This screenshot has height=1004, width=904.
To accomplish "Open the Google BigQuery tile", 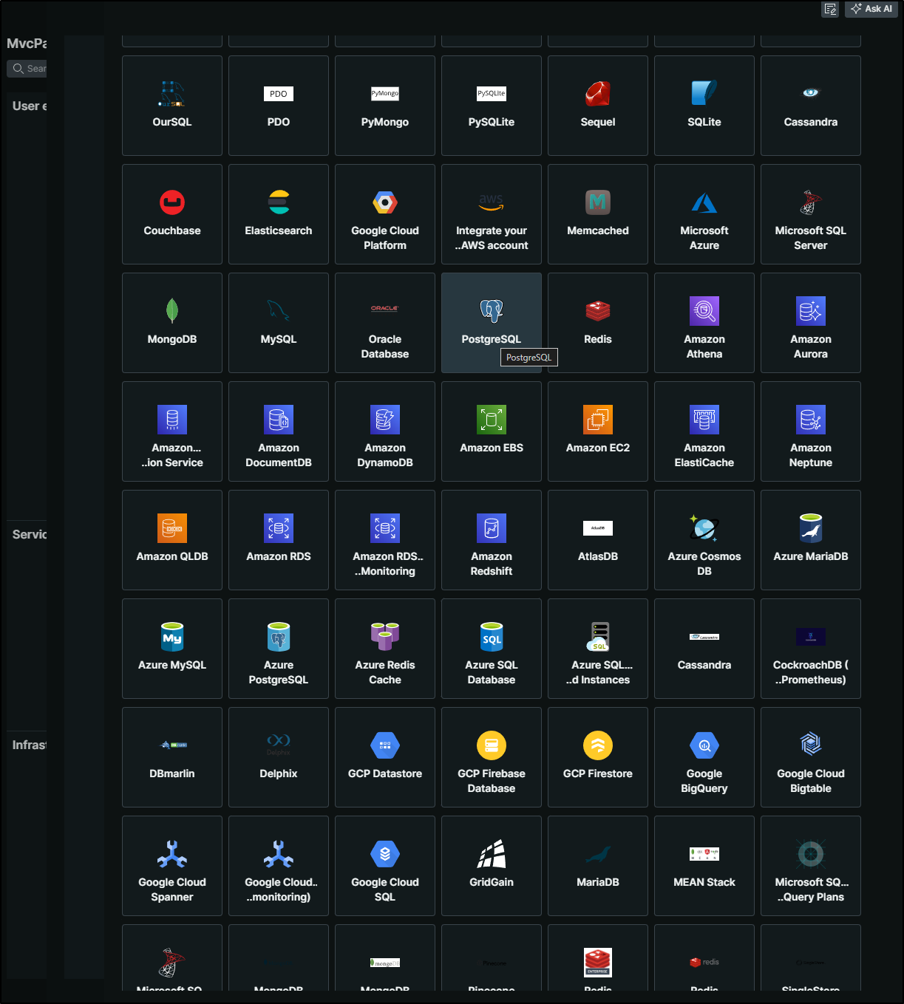I will (x=704, y=757).
